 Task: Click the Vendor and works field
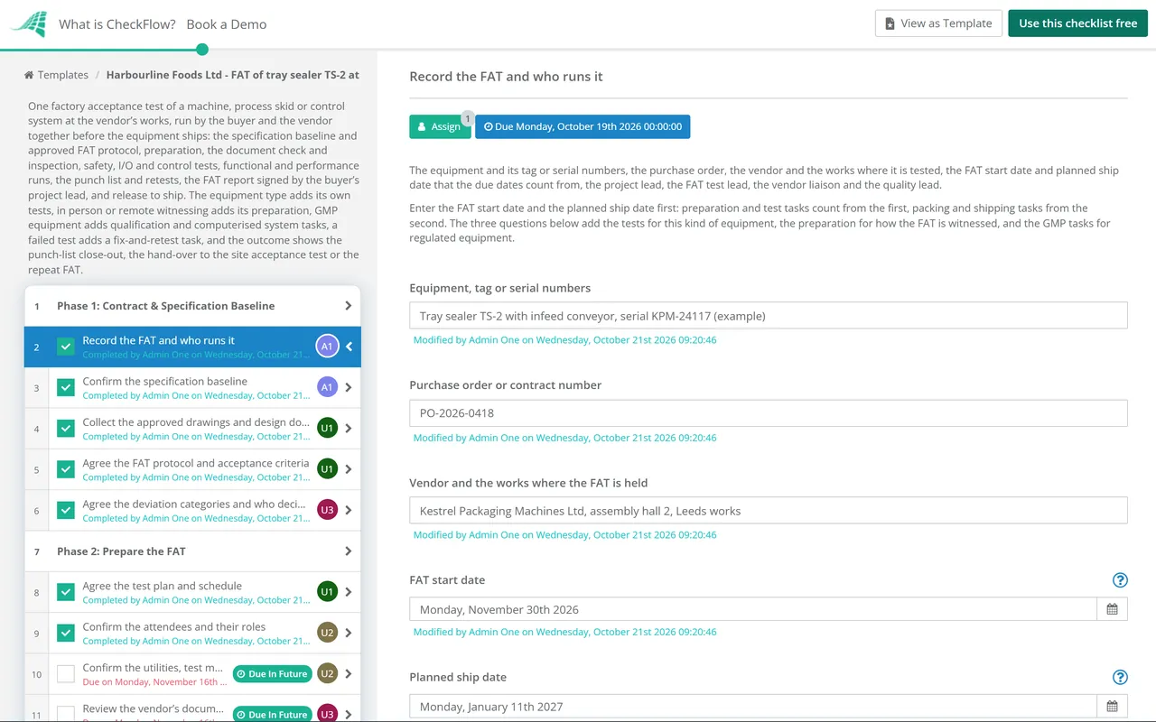click(769, 511)
